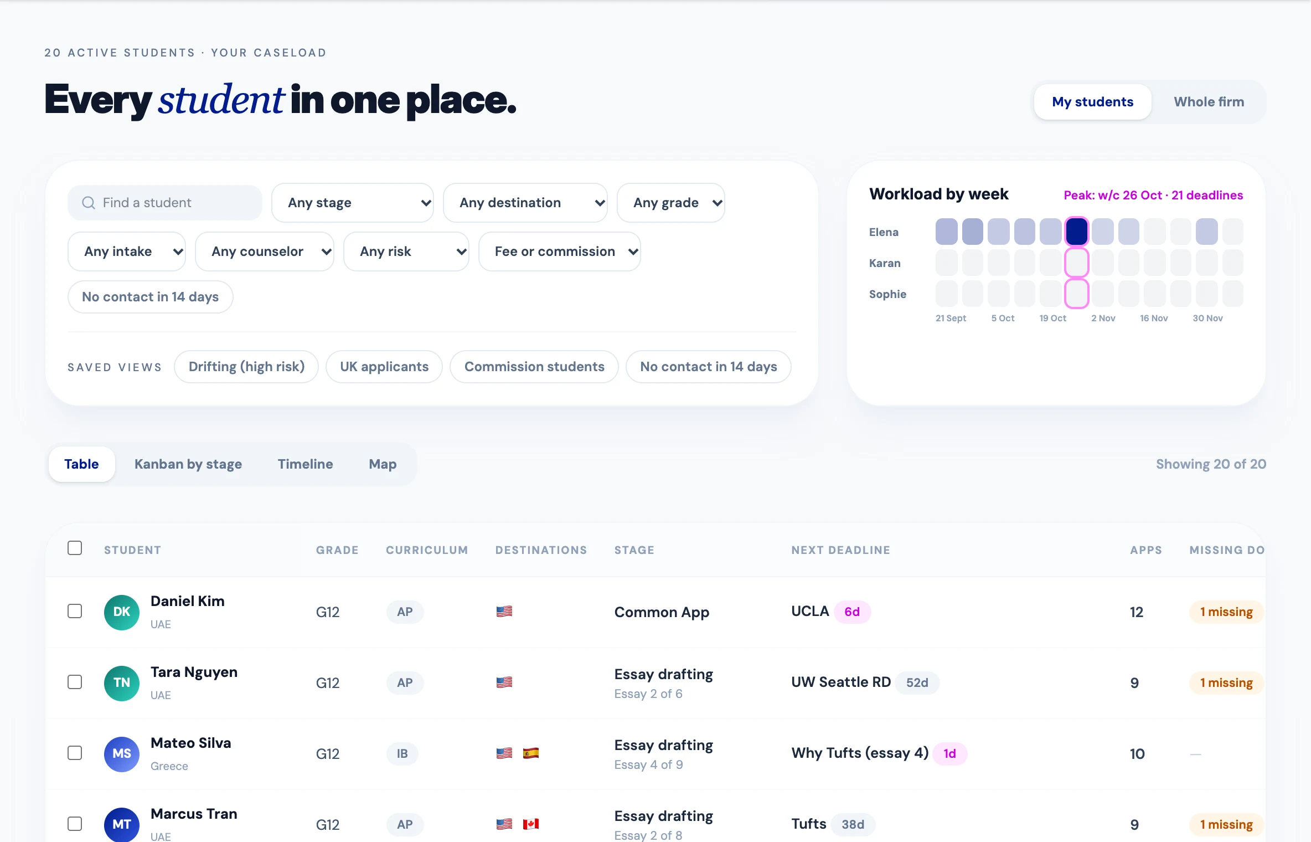This screenshot has height=842, width=1311.
Task: Open the Map view tab
Action: (x=383, y=464)
